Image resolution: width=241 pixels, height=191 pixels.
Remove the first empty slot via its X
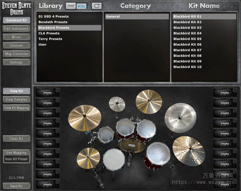click(x=57, y=90)
